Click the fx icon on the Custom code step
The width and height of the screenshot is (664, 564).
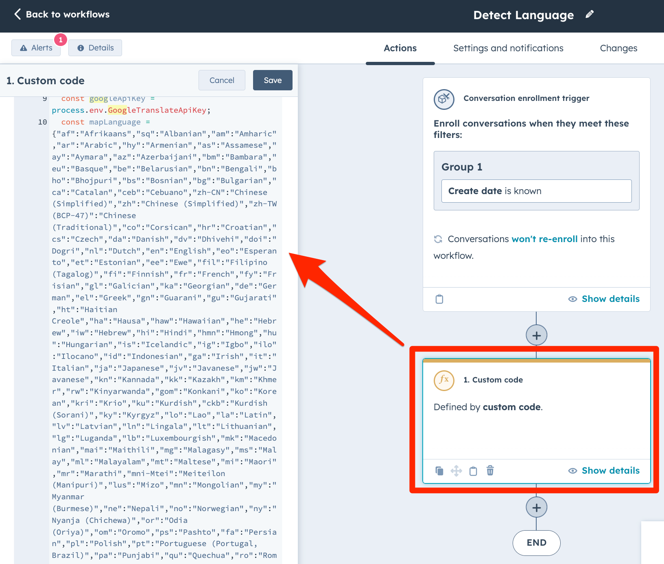pos(444,380)
